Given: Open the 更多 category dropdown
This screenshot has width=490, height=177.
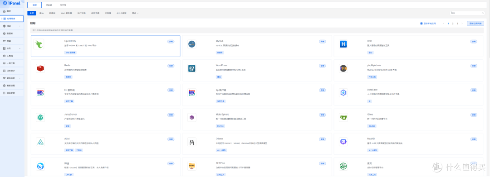Looking at the screenshot, I should [x=135, y=13].
